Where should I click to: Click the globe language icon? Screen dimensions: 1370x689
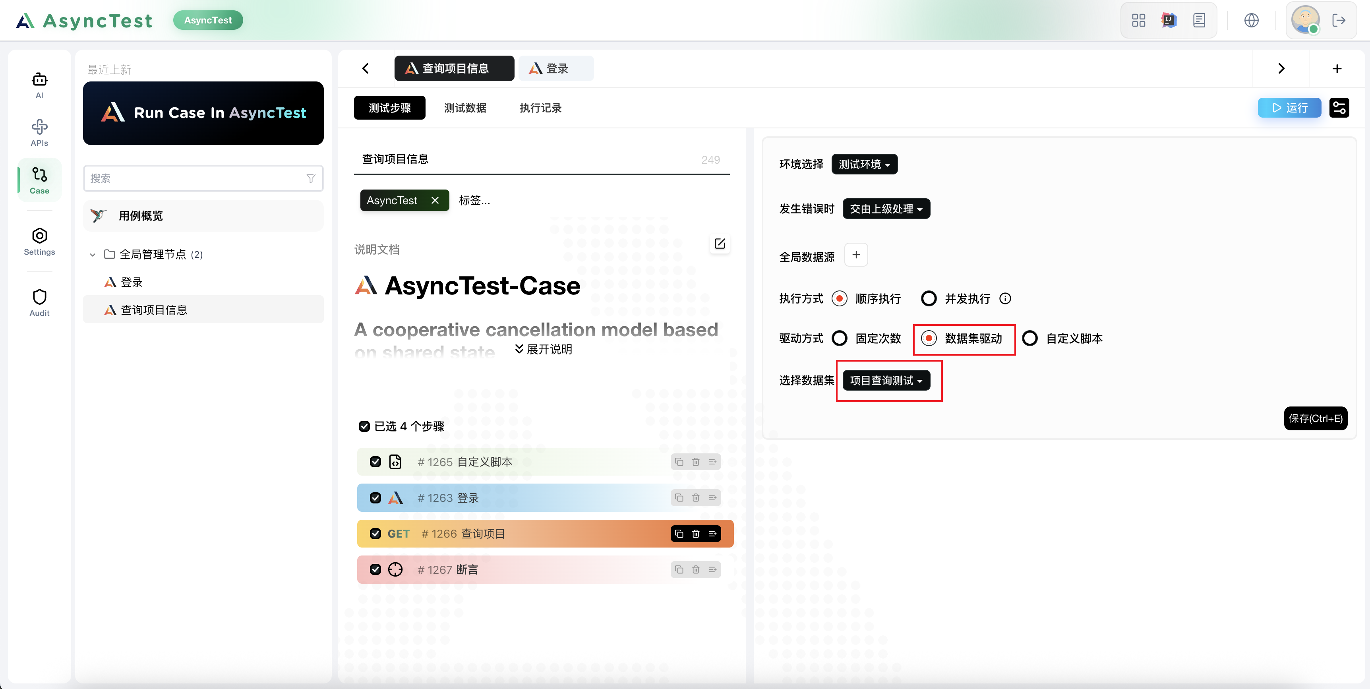[x=1252, y=20]
